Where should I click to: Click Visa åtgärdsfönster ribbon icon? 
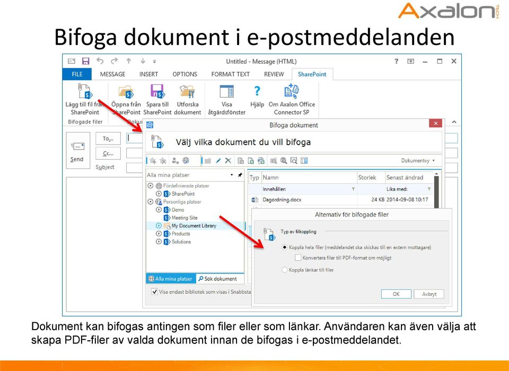coord(226,92)
